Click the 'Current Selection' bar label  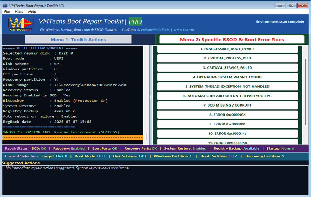(x=21, y=156)
